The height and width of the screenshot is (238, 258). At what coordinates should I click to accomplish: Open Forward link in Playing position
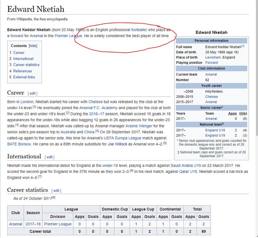[211, 63]
